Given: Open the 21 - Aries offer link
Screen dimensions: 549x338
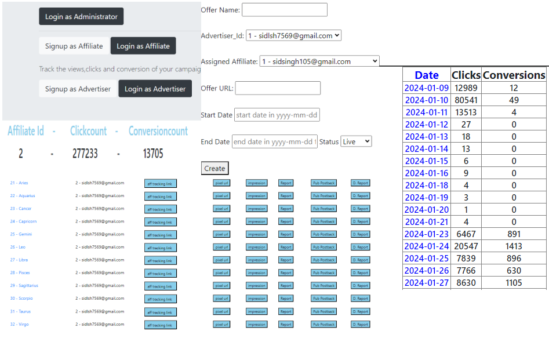Looking at the screenshot, I should coord(19,183).
